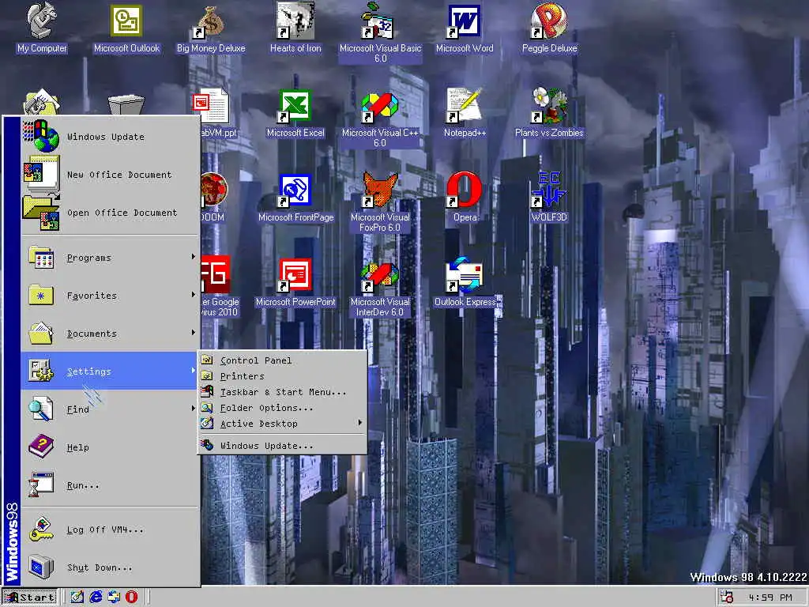Click the Start button
The image size is (809, 607).
[x=30, y=598]
